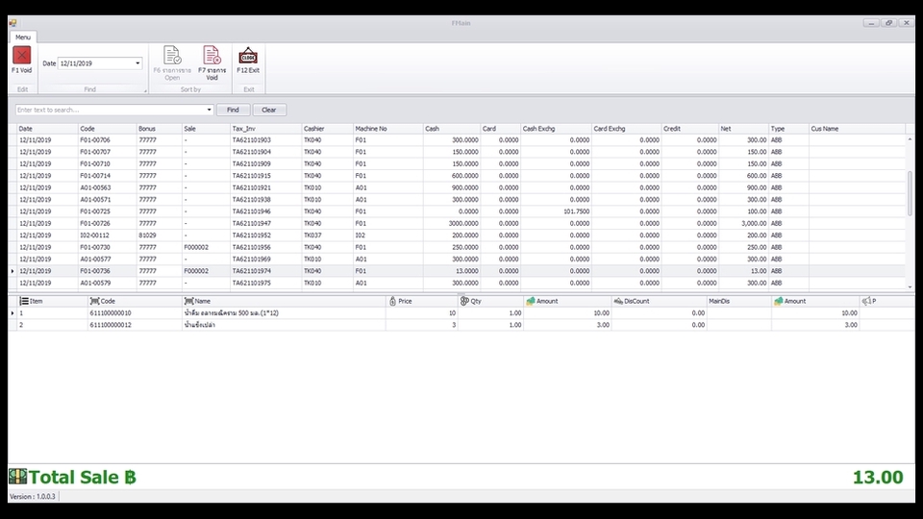Sort by the Tax_Inv column header

click(265, 128)
